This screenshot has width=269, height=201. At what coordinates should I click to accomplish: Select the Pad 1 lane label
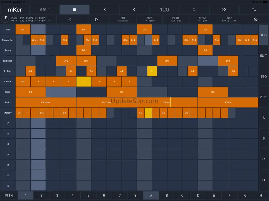[x=8, y=102]
